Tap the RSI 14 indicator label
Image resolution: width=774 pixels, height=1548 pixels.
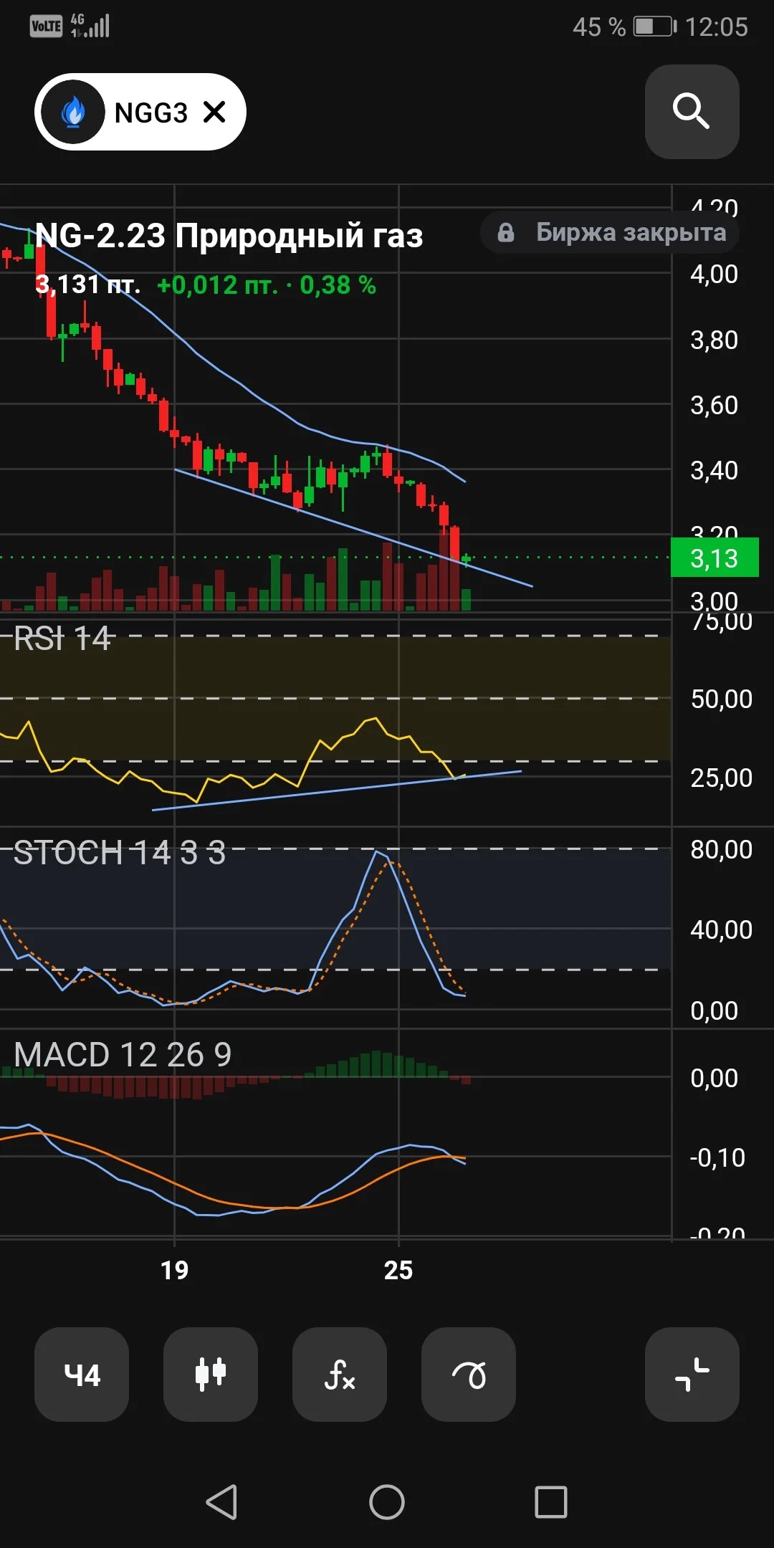click(62, 638)
